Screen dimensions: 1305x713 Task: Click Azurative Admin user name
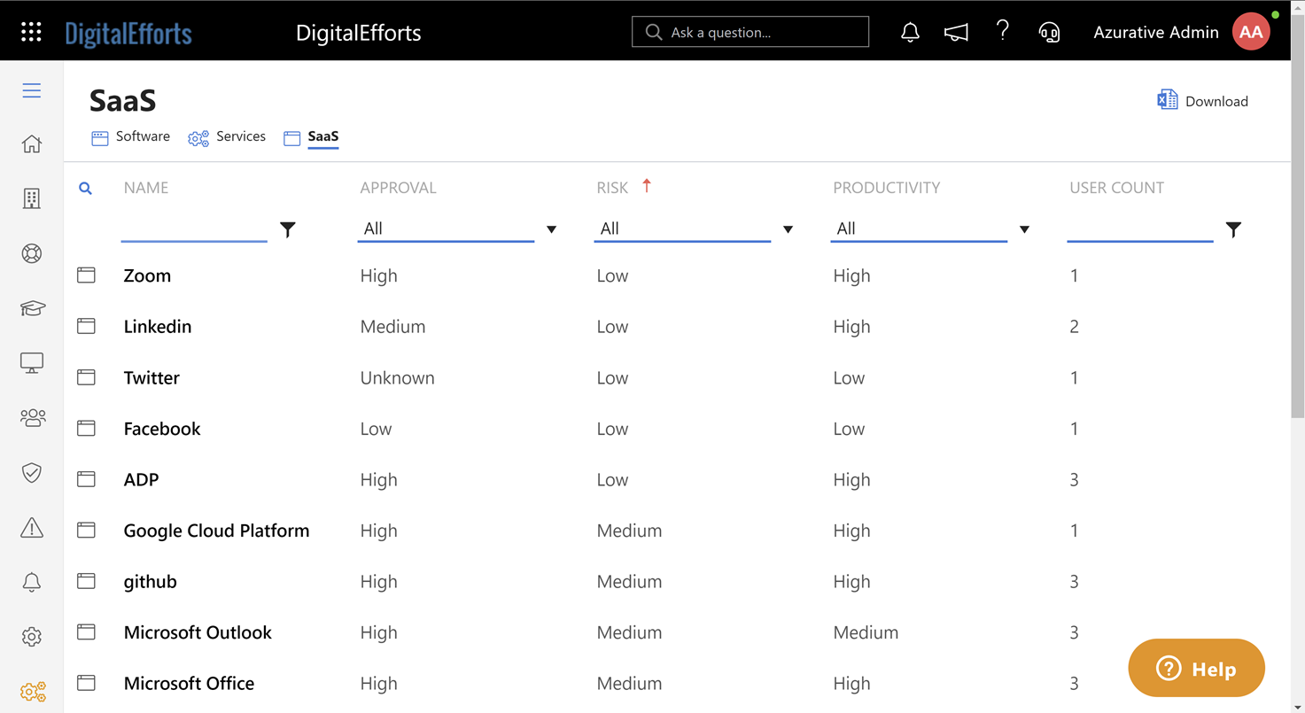tap(1156, 33)
